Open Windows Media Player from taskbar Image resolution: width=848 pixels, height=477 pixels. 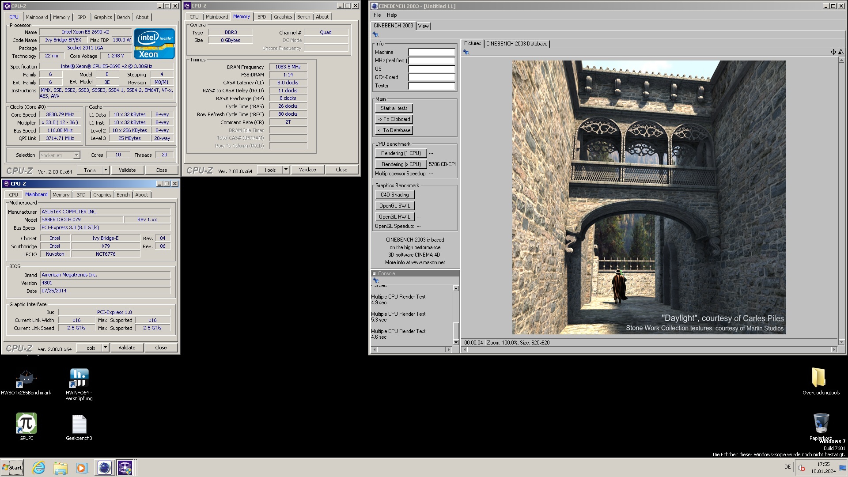82,467
